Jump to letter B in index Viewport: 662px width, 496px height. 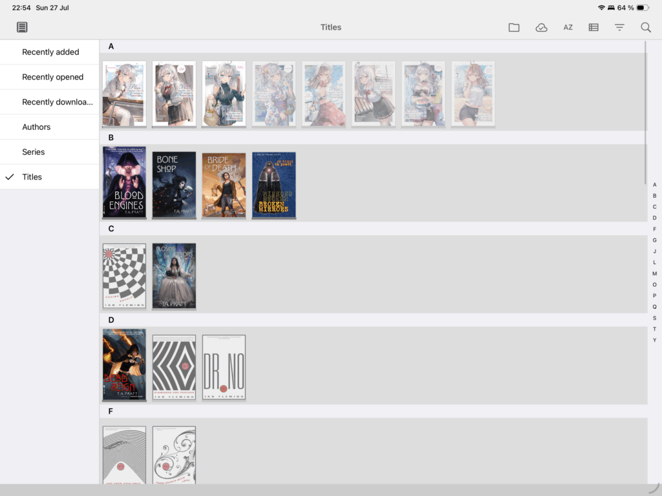coord(654,196)
